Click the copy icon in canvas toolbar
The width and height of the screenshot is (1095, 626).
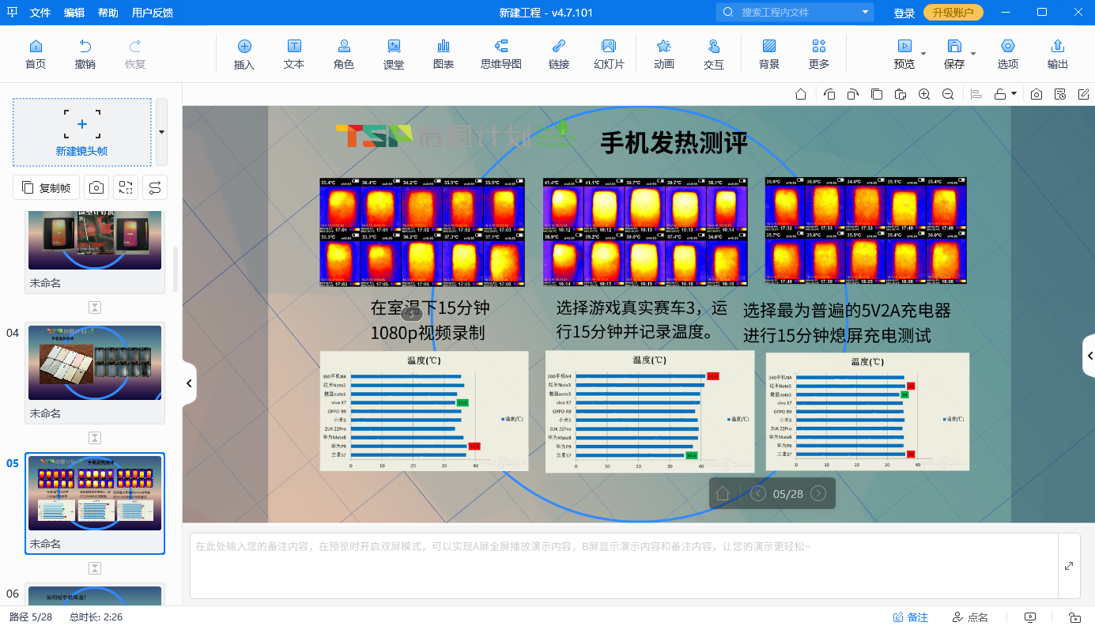coord(877,94)
